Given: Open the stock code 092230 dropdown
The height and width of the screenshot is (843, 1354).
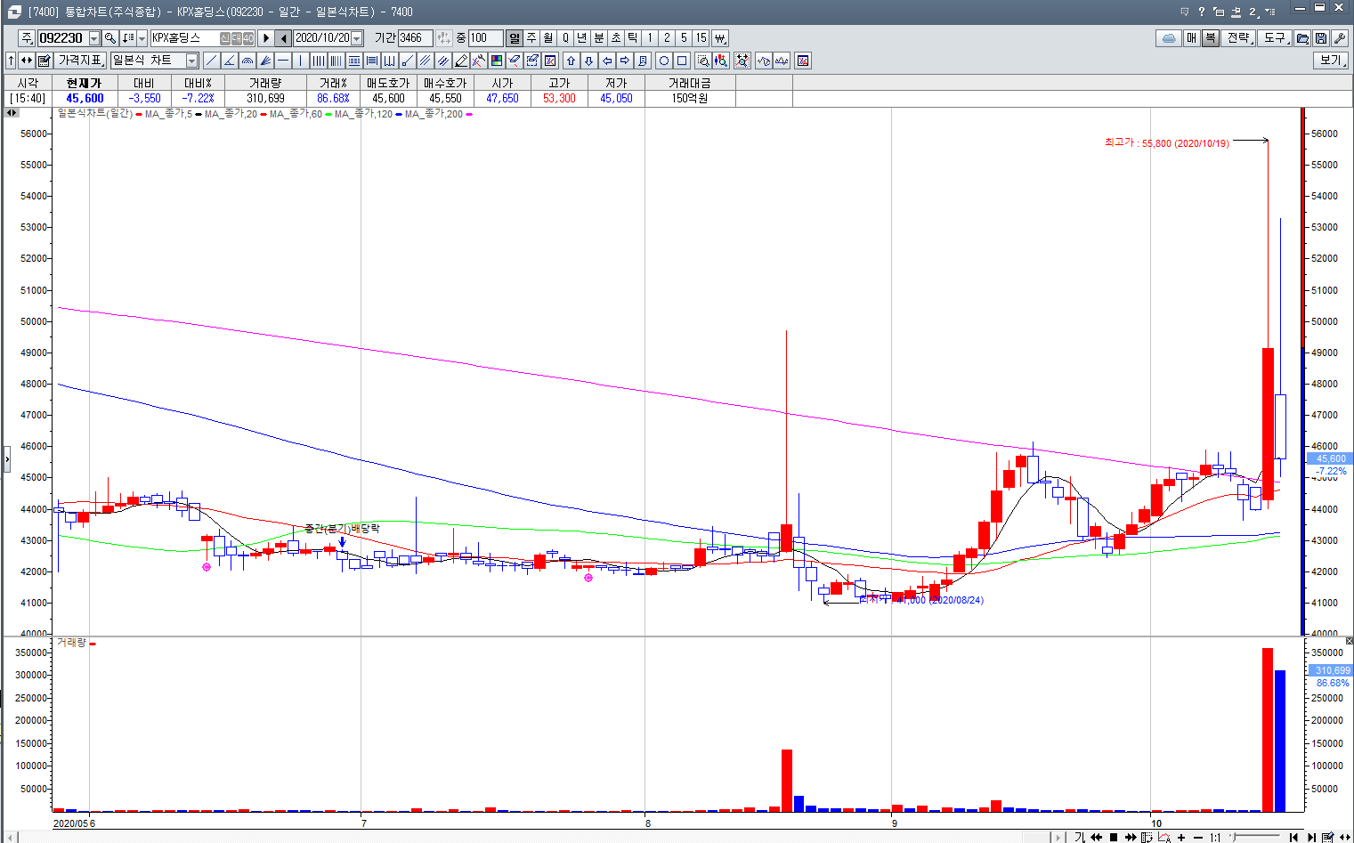Looking at the screenshot, I should click(x=93, y=38).
